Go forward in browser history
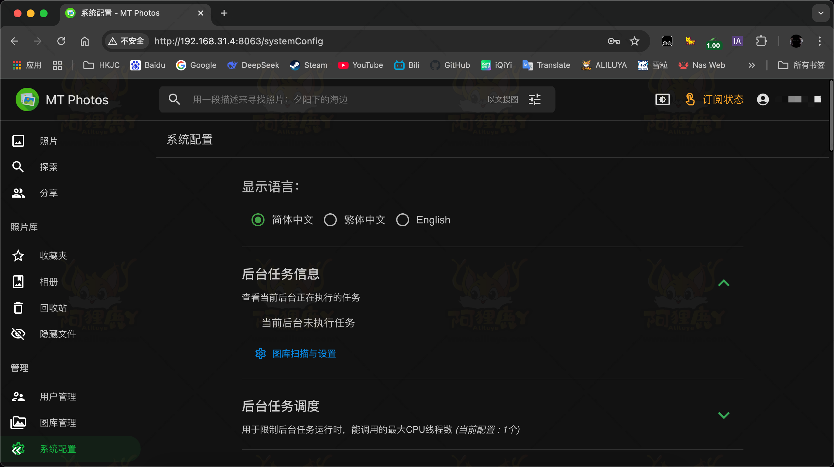 click(x=38, y=41)
